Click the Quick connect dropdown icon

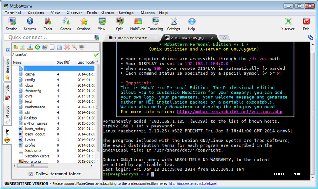point(96,37)
